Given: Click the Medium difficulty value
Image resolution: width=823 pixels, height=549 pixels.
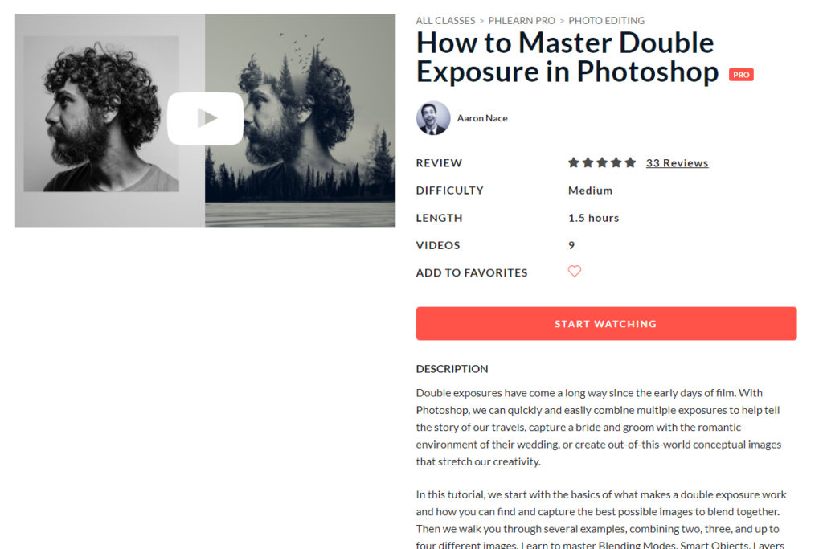Looking at the screenshot, I should coord(591,191).
